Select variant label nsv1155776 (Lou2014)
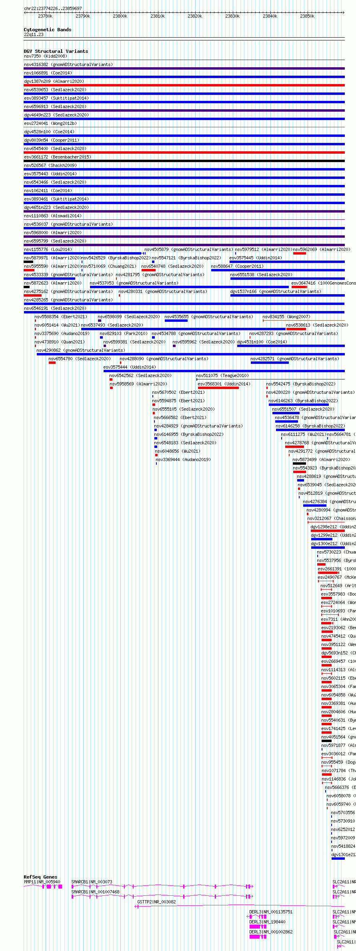This screenshot has width=356, height=951. pyautogui.click(x=48, y=249)
